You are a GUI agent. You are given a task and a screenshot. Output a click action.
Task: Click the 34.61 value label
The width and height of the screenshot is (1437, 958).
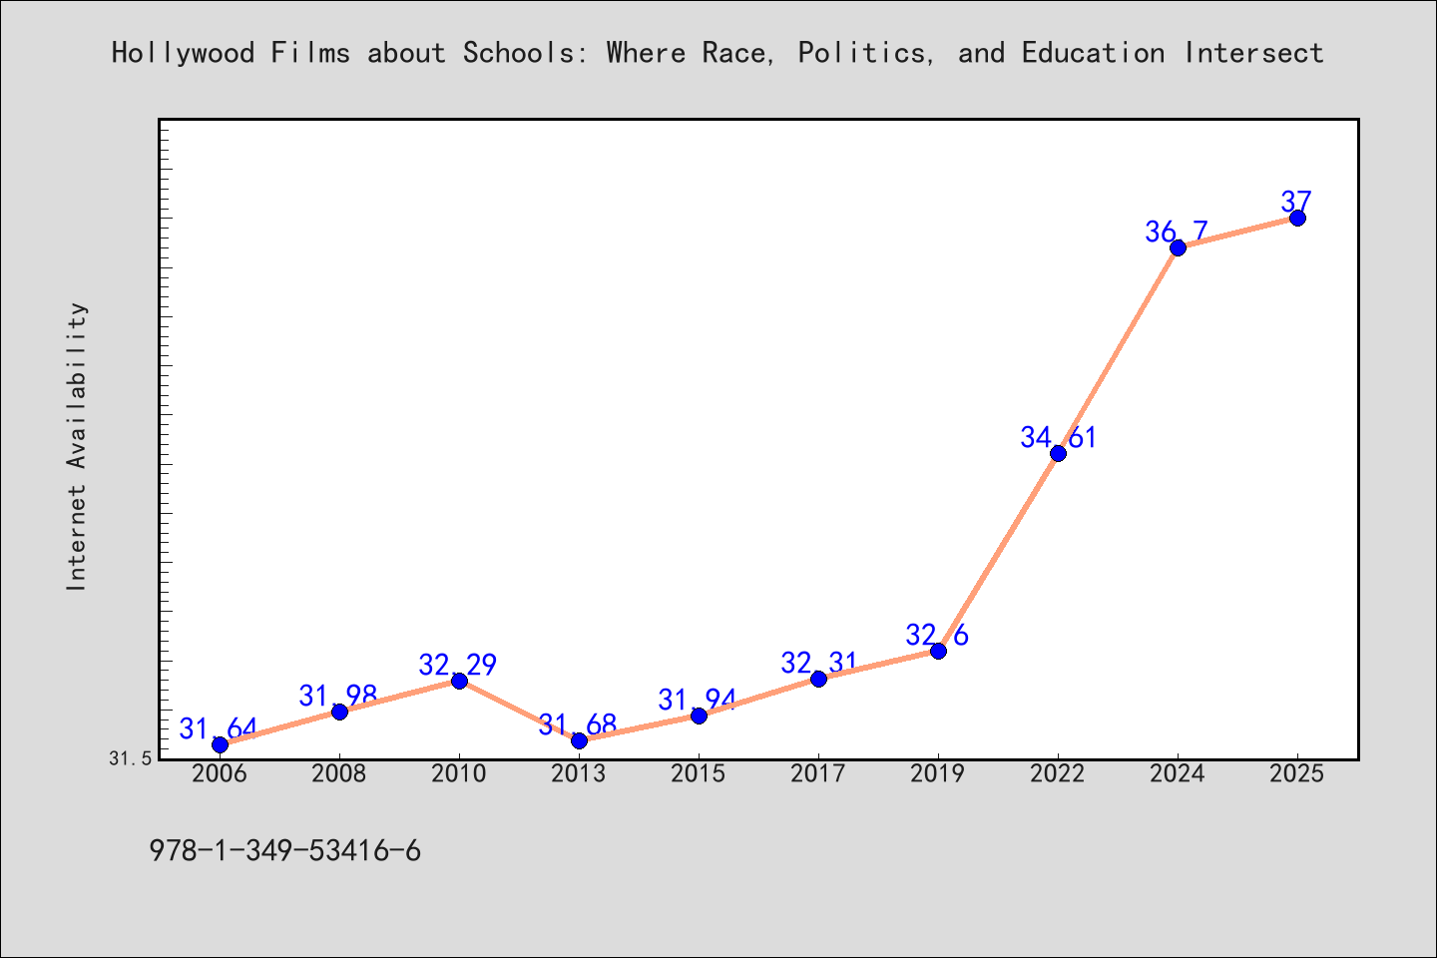(x=1059, y=438)
